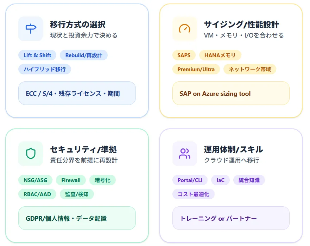Image resolution: width=310 pixels, height=246 pixels.
Task: Click the Rebuild/再設計 chip
Action: [84, 55]
